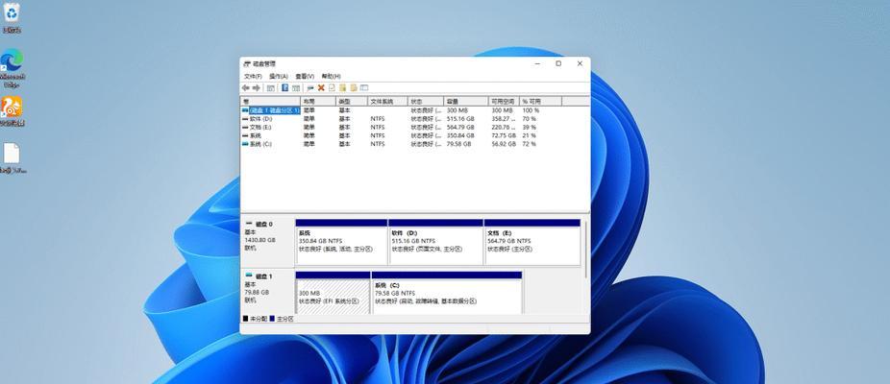Click the 100 % available cell
890x384 pixels.
coord(531,110)
